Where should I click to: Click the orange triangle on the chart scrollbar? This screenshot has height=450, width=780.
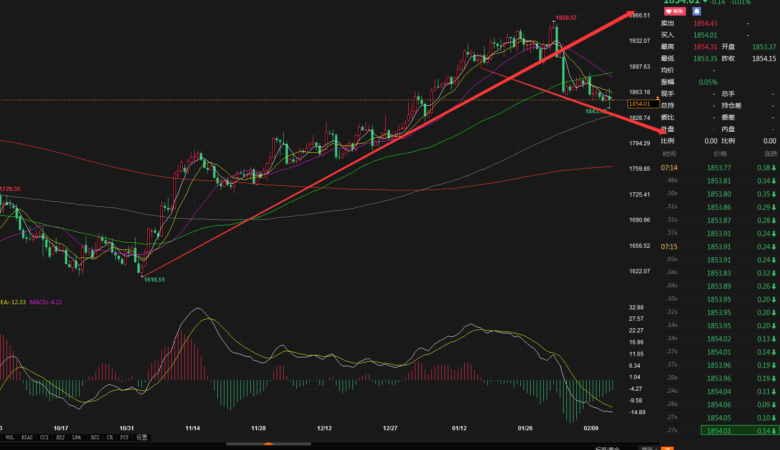(269, 443)
